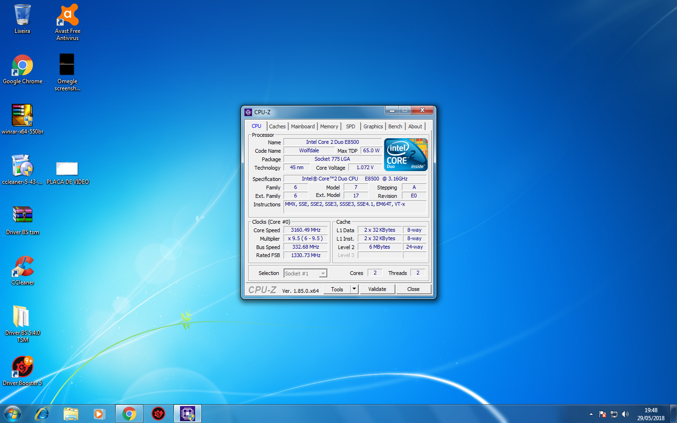
Task: Open the Graphics tab
Action: click(x=373, y=126)
